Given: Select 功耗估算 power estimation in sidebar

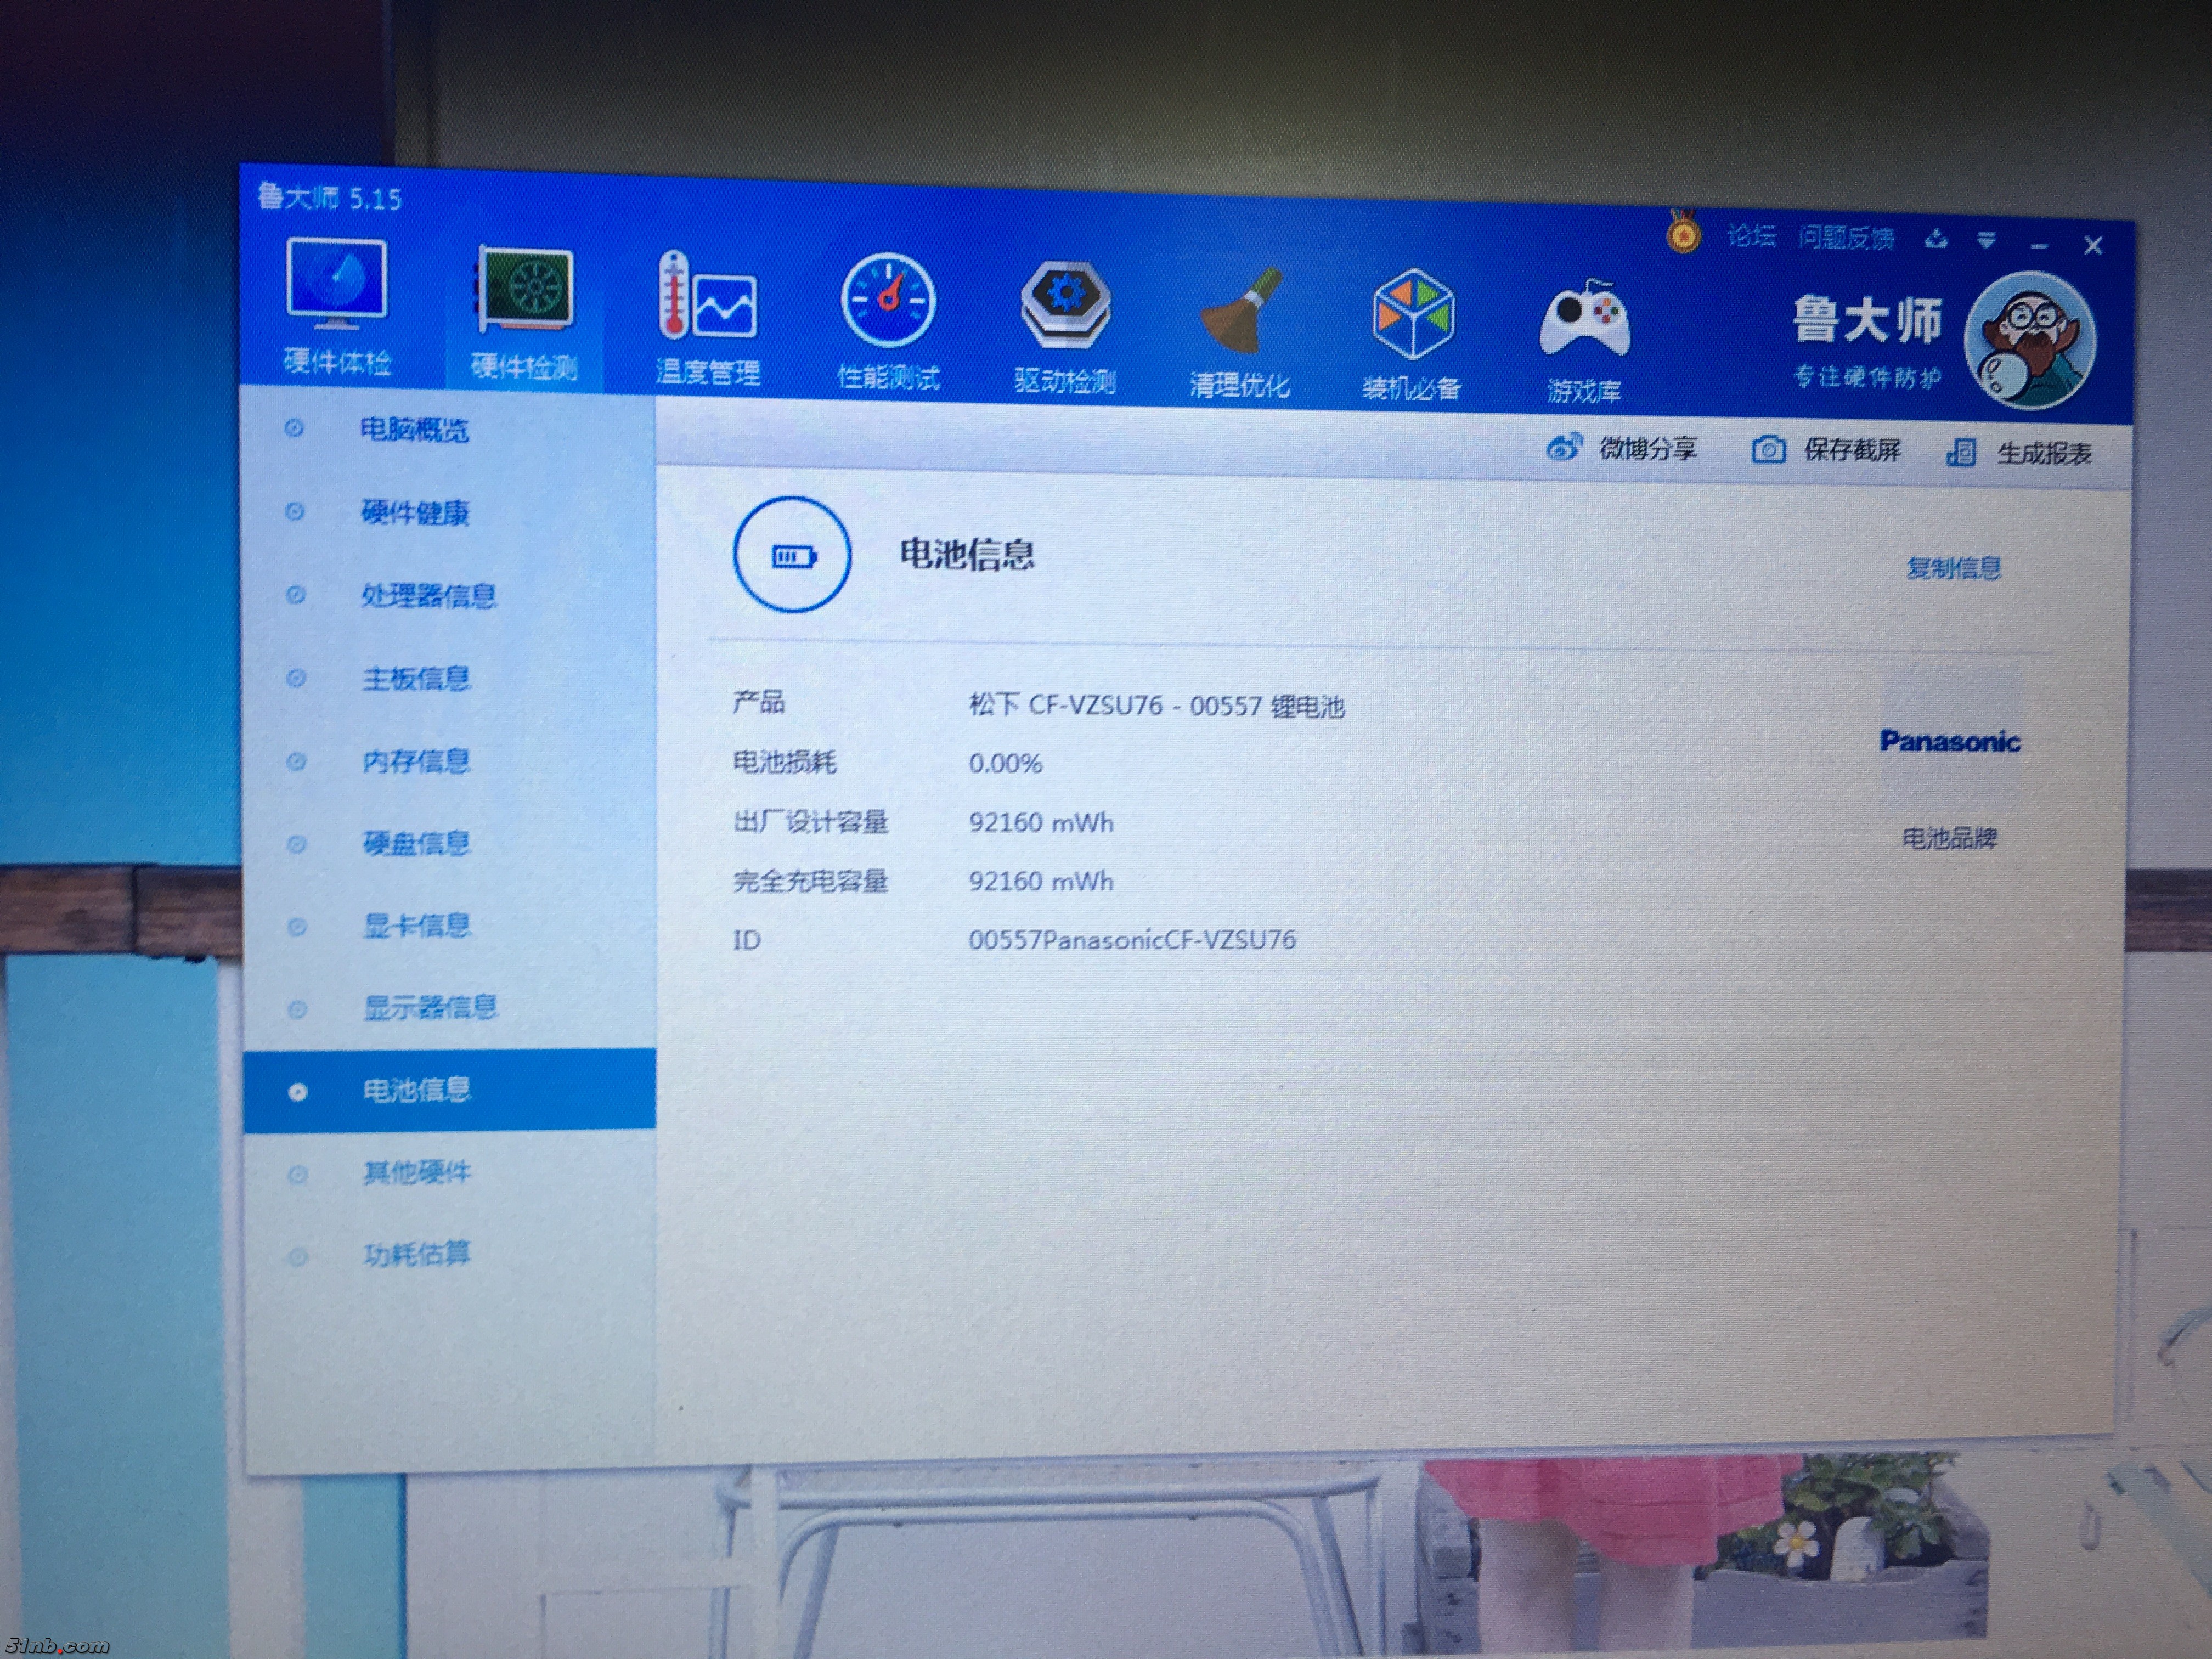Looking at the screenshot, I should pyautogui.click(x=416, y=1253).
